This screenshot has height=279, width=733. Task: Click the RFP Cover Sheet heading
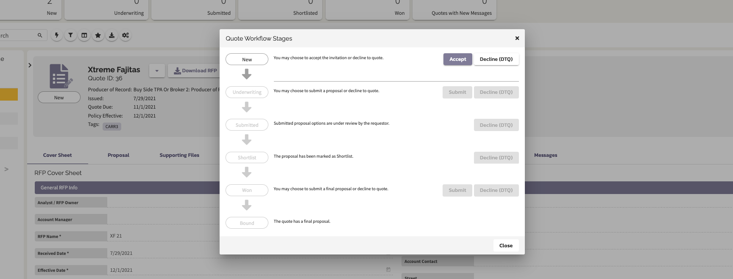click(58, 173)
